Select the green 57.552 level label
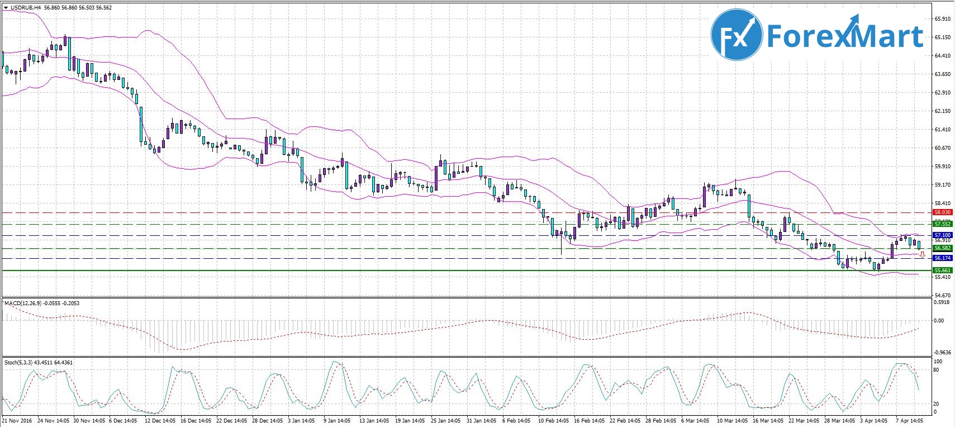This screenshot has width=955, height=427. [x=942, y=224]
